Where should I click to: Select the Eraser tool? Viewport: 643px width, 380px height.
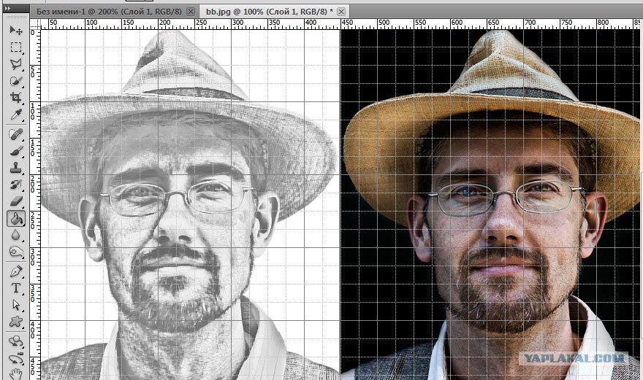[16, 201]
